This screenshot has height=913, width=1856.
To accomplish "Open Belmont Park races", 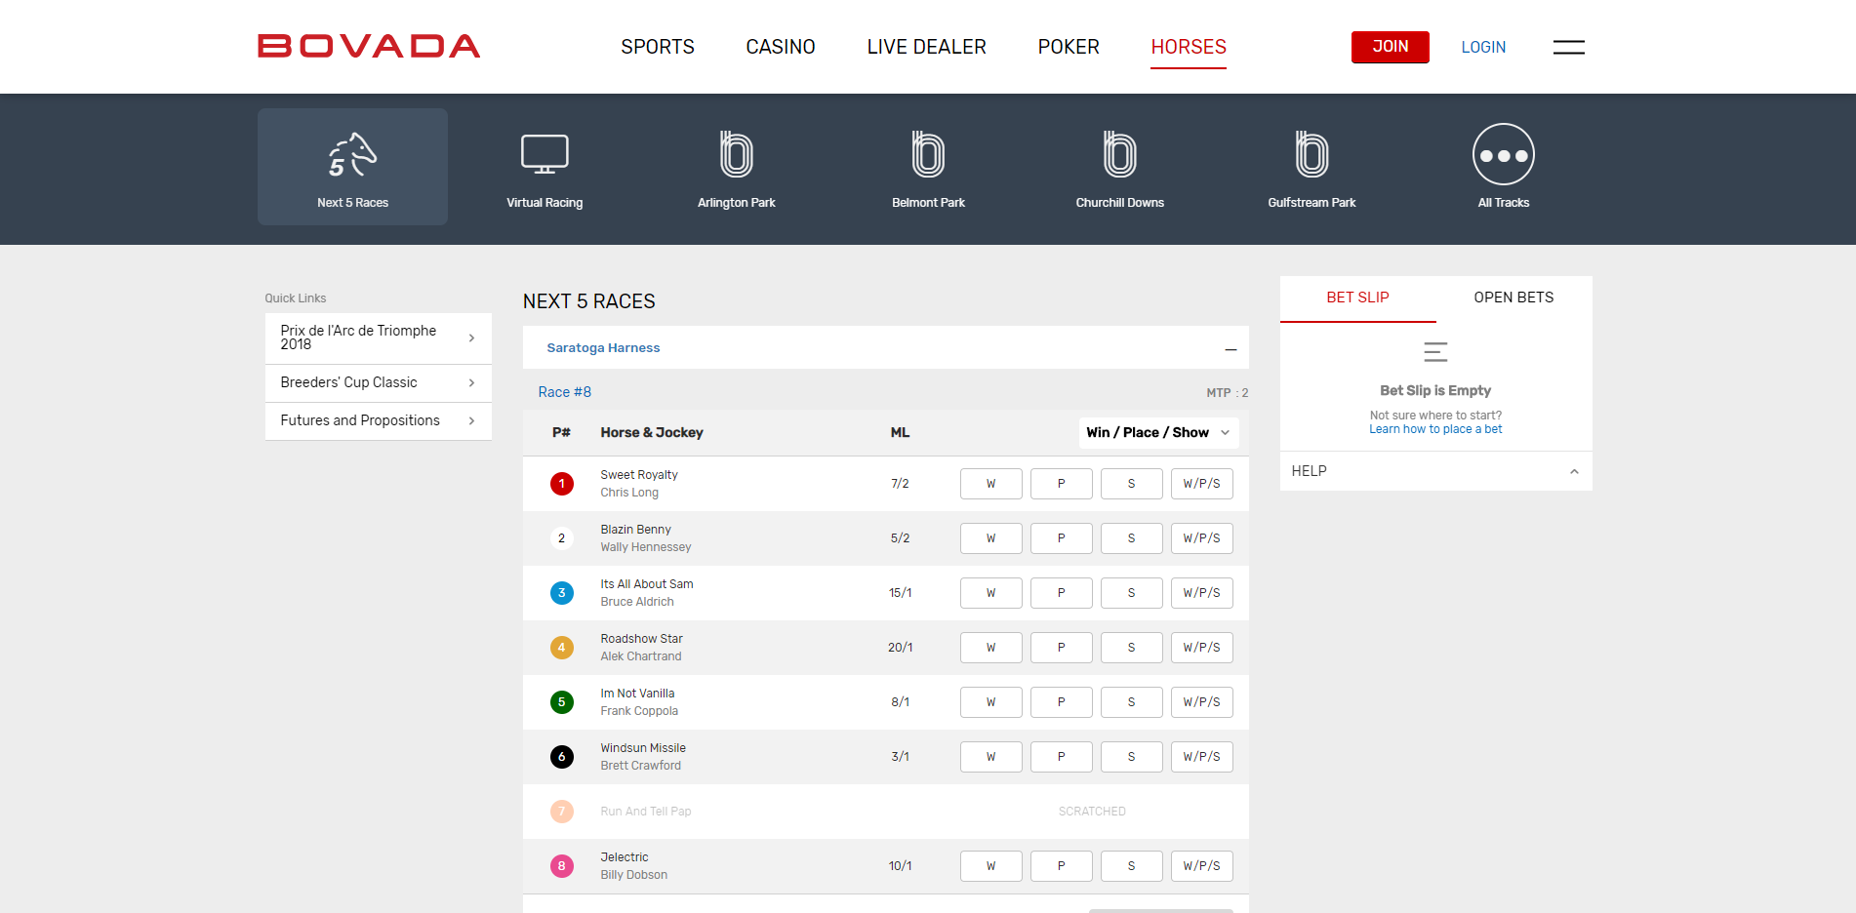I will (x=928, y=166).
